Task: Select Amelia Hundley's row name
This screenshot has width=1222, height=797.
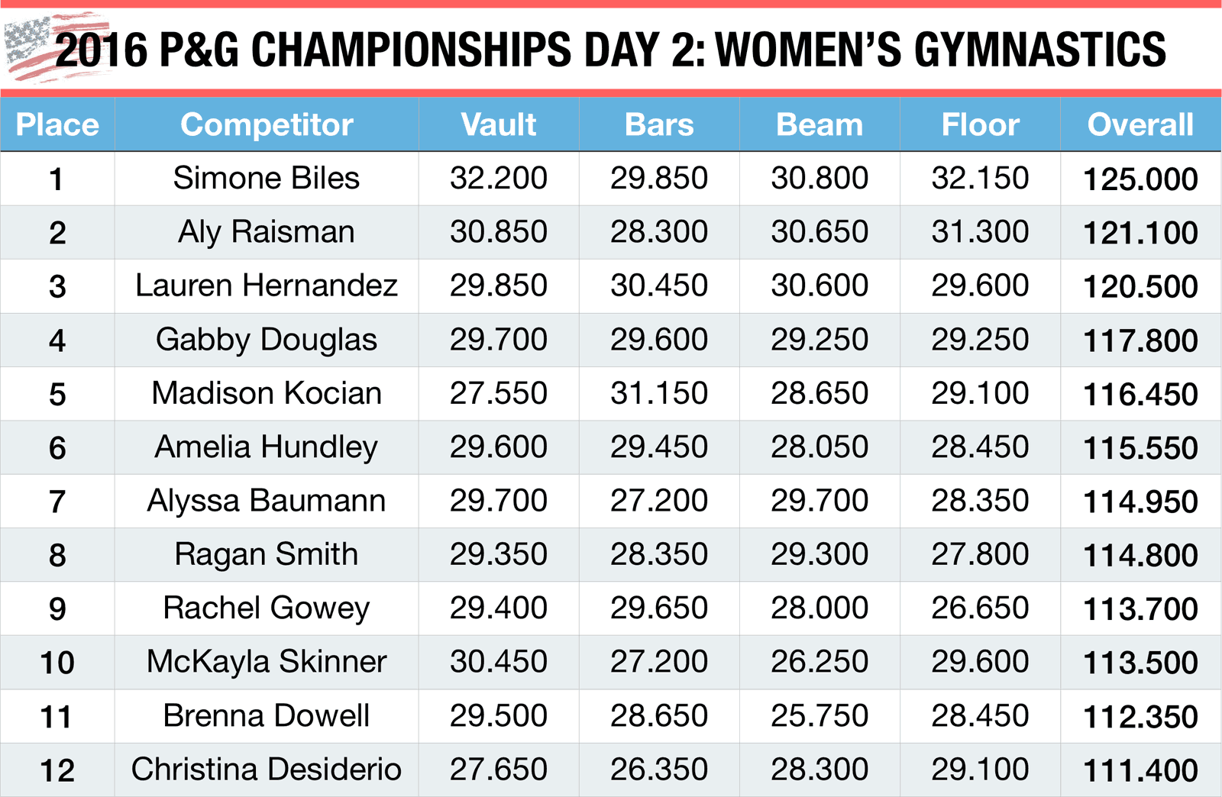Action: tap(267, 447)
